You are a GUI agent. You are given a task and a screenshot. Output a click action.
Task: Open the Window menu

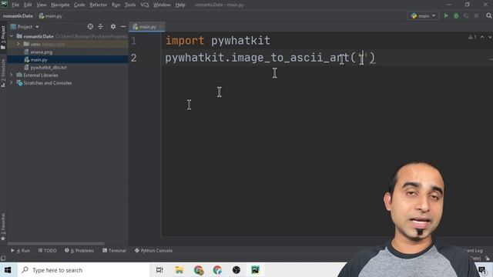pyautogui.click(x=162, y=5)
